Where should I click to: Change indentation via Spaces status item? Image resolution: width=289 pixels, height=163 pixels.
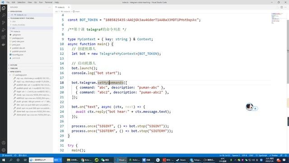coord(236,155)
